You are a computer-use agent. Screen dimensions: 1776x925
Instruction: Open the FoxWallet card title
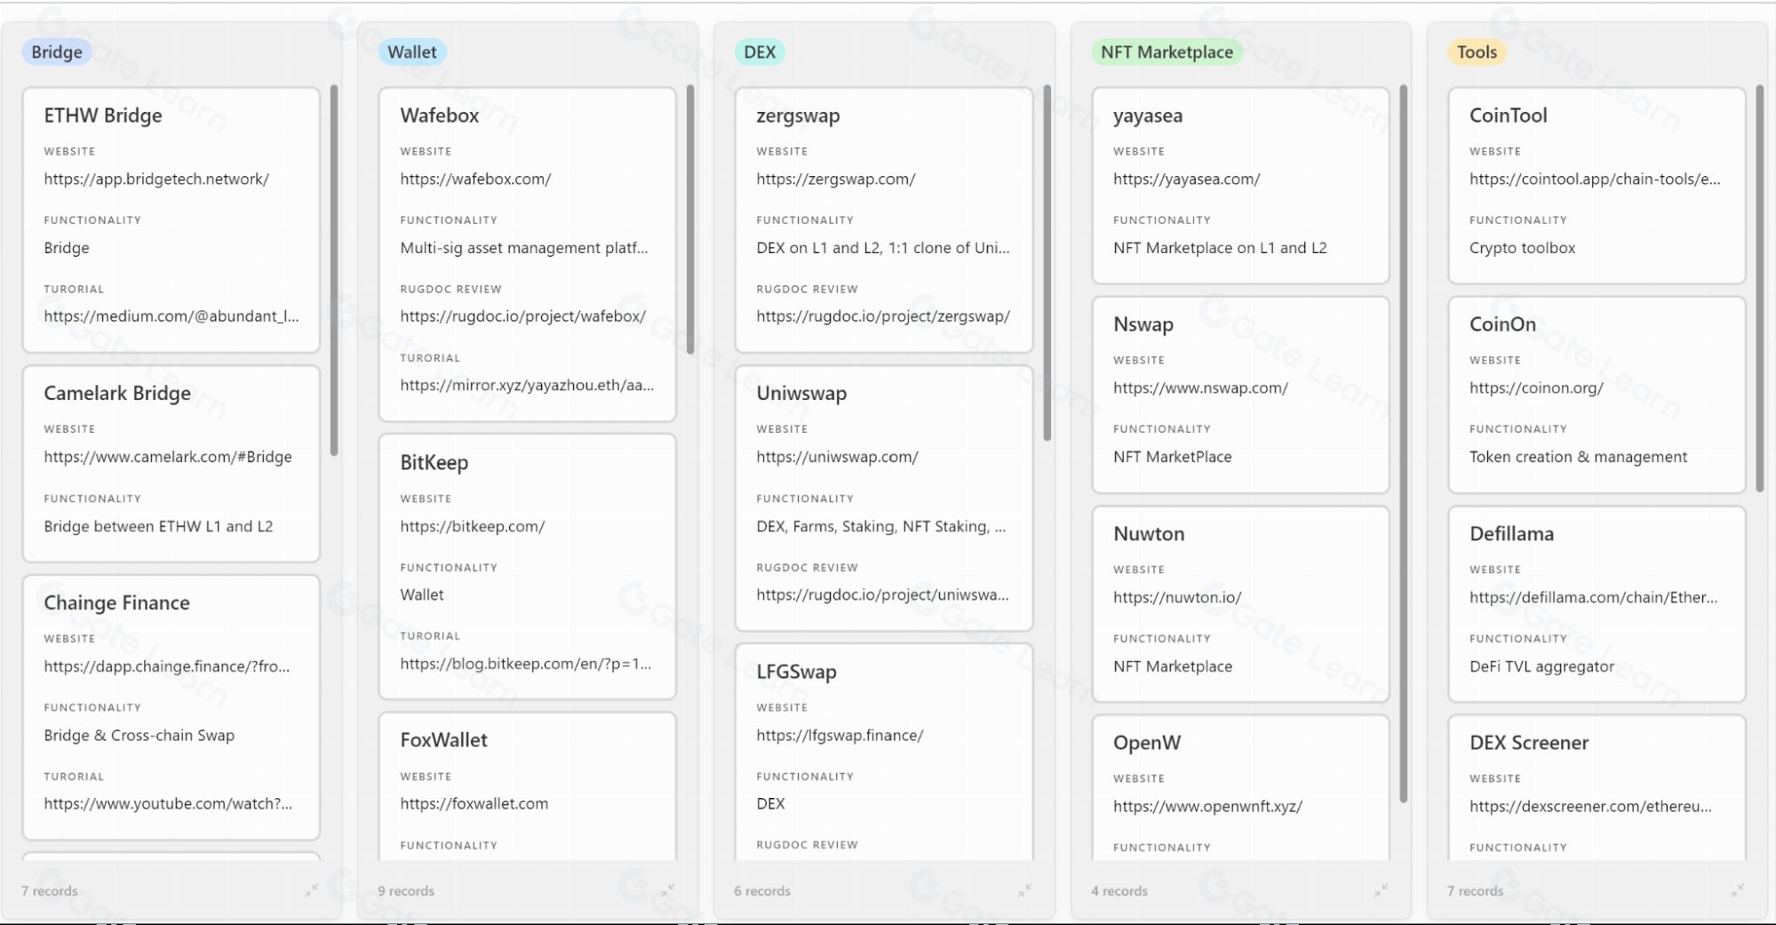(x=443, y=739)
